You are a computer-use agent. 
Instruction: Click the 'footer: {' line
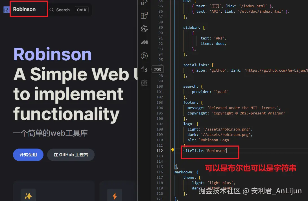tap(193, 102)
